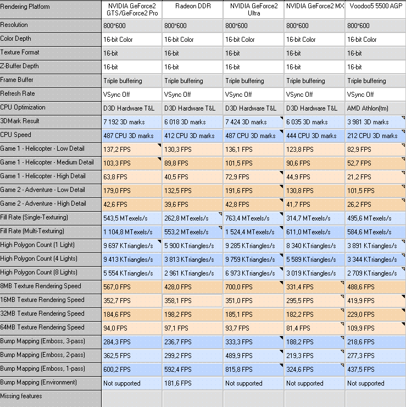Click the '7 424 3D marks' cell
Viewport: 406px width, 407px height.
254,122
